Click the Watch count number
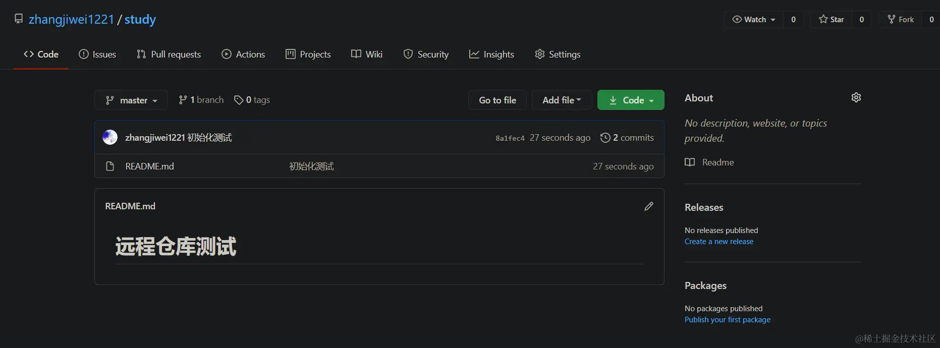Viewport: 940px width, 348px height. 793,19
